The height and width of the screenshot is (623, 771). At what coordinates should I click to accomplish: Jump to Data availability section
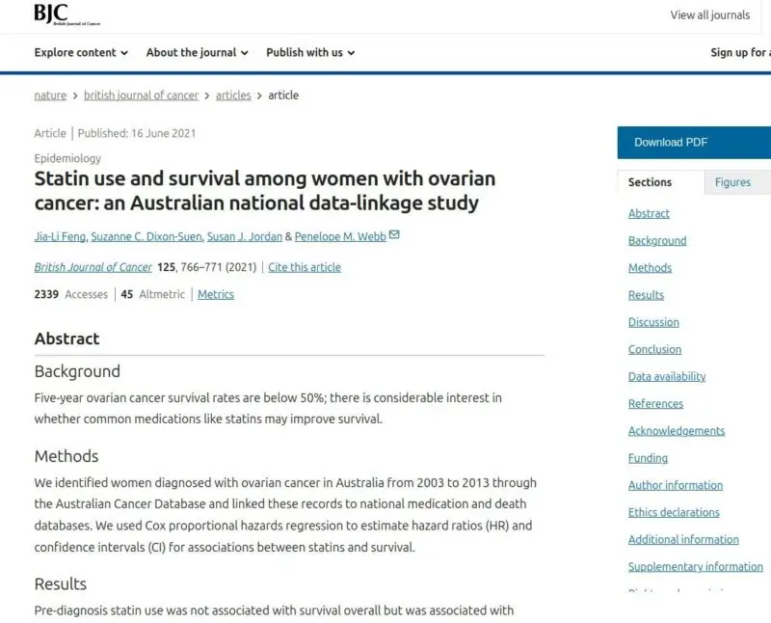tap(667, 376)
